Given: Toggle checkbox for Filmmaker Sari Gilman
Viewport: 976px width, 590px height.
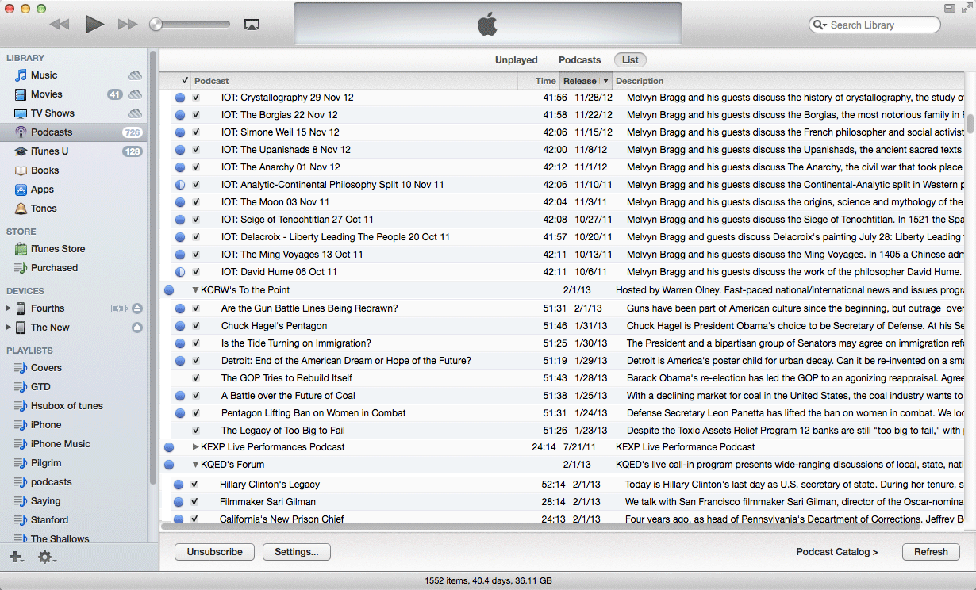Looking at the screenshot, I should click(x=195, y=502).
